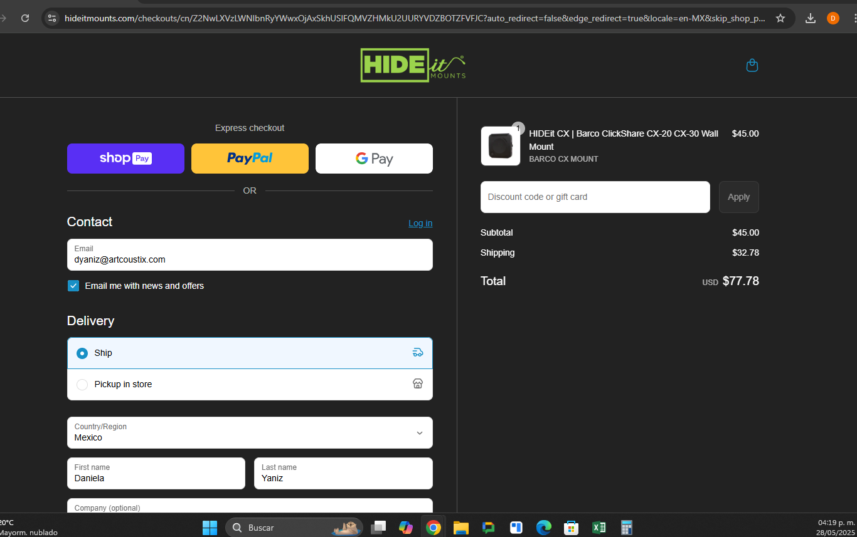Open Calculator from taskbar
Viewport: 857px width, 537px height.
pyautogui.click(x=626, y=528)
